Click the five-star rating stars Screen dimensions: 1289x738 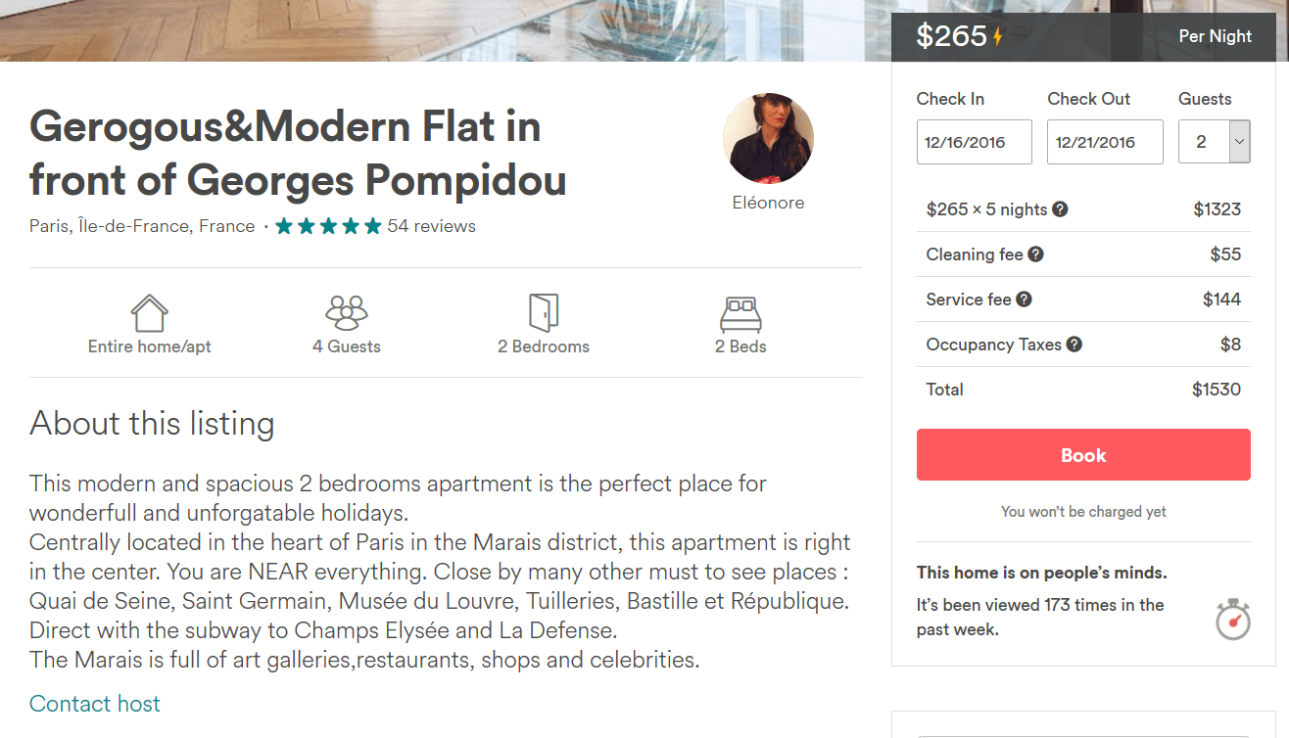coord(328,226)
